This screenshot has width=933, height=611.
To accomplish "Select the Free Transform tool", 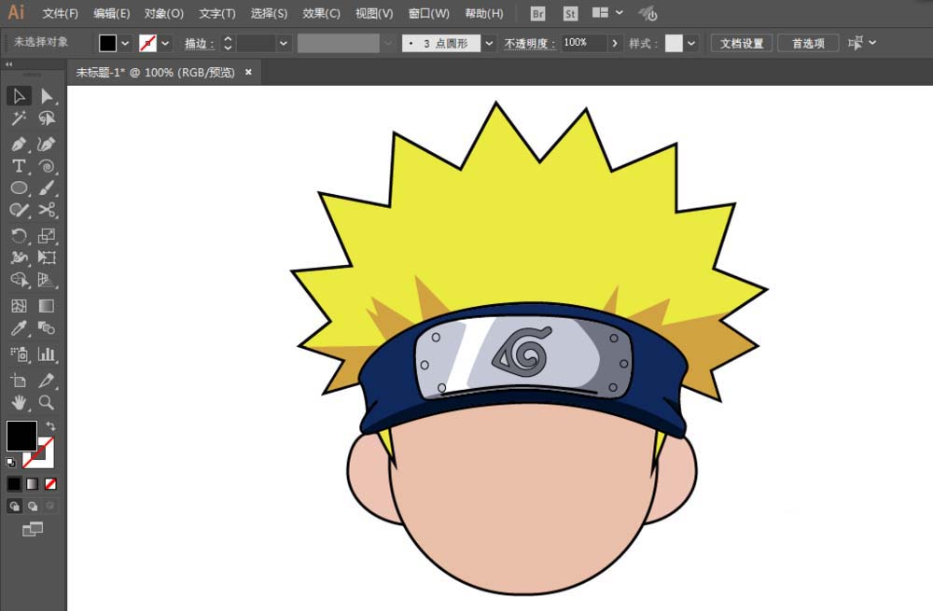I will (47, 257).
